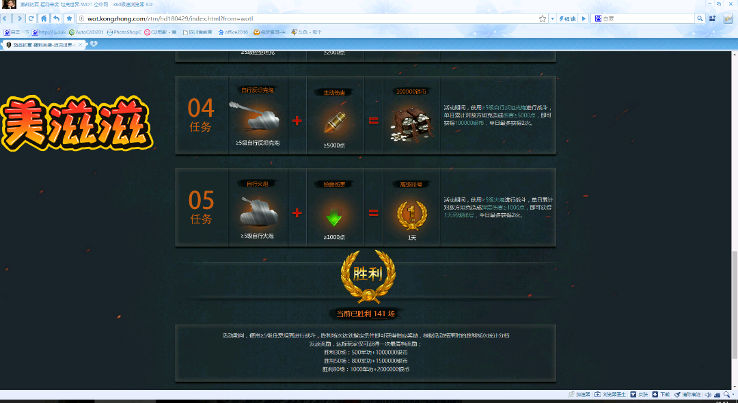The height and width of the screenshot is (403, 738).
Task: Click the task 04 tank destroyer icon
Action: click(x=255, y=117)
